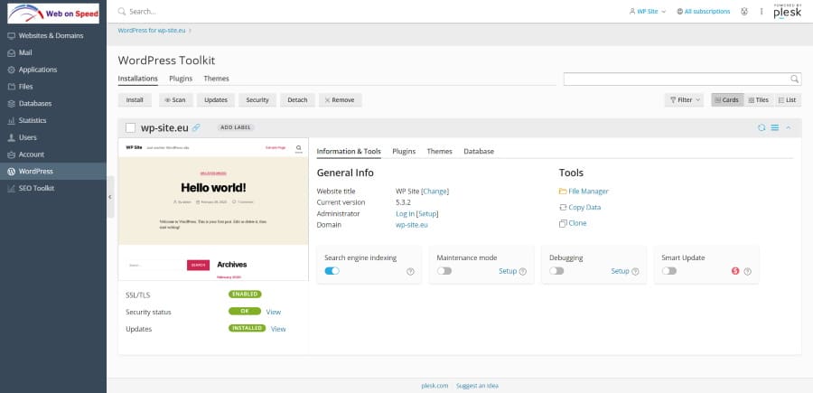The width and height of the screenshot is (813, 393).
Task: Click the face icon in top header
Action: click(x=744, y=12)
